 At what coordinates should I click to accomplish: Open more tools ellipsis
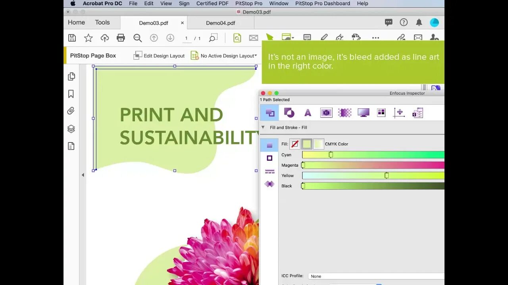click(x=375, y=38)
